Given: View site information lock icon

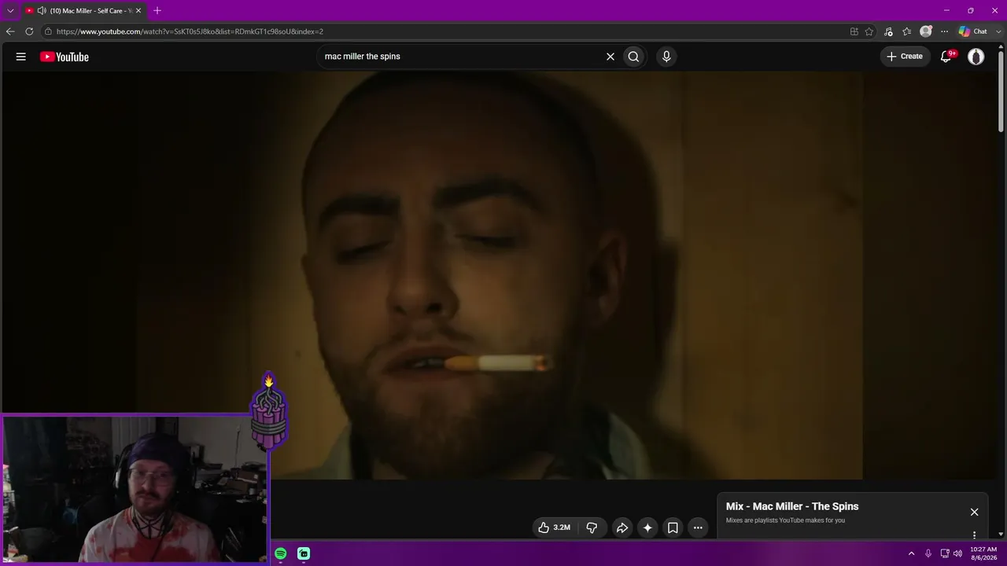Looking at the screenshot, I should pyautogui.click(x=48, y=31).
